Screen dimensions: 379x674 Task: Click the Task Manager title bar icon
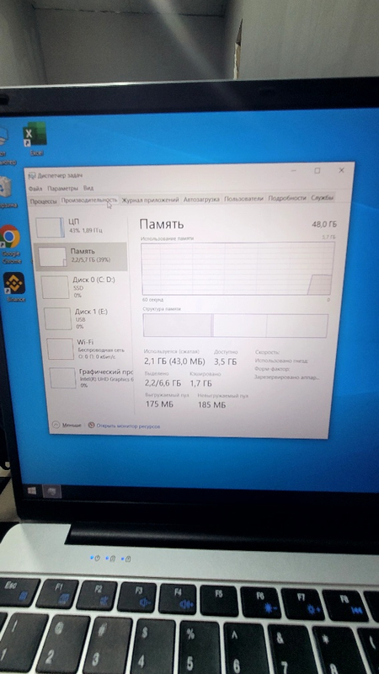(x=33, y=175)
